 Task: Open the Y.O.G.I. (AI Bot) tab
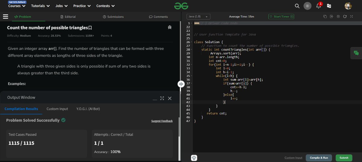point(88,109)
